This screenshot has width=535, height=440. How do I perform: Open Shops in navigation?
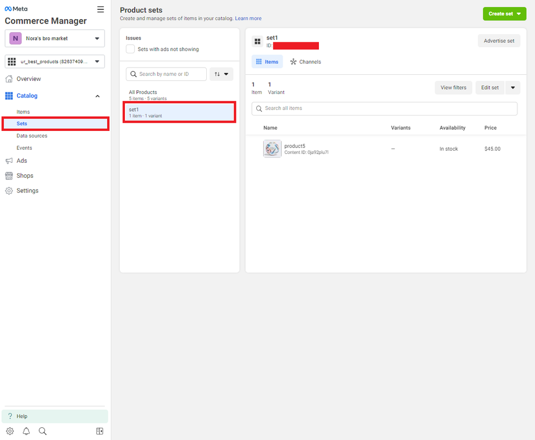point(25,176)
